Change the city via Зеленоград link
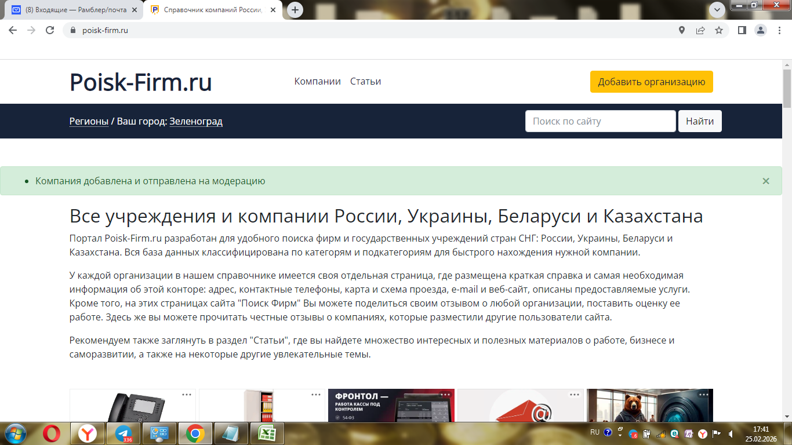Image resolution: width=792 pixels, height=445 pixels. coord(196,121)
